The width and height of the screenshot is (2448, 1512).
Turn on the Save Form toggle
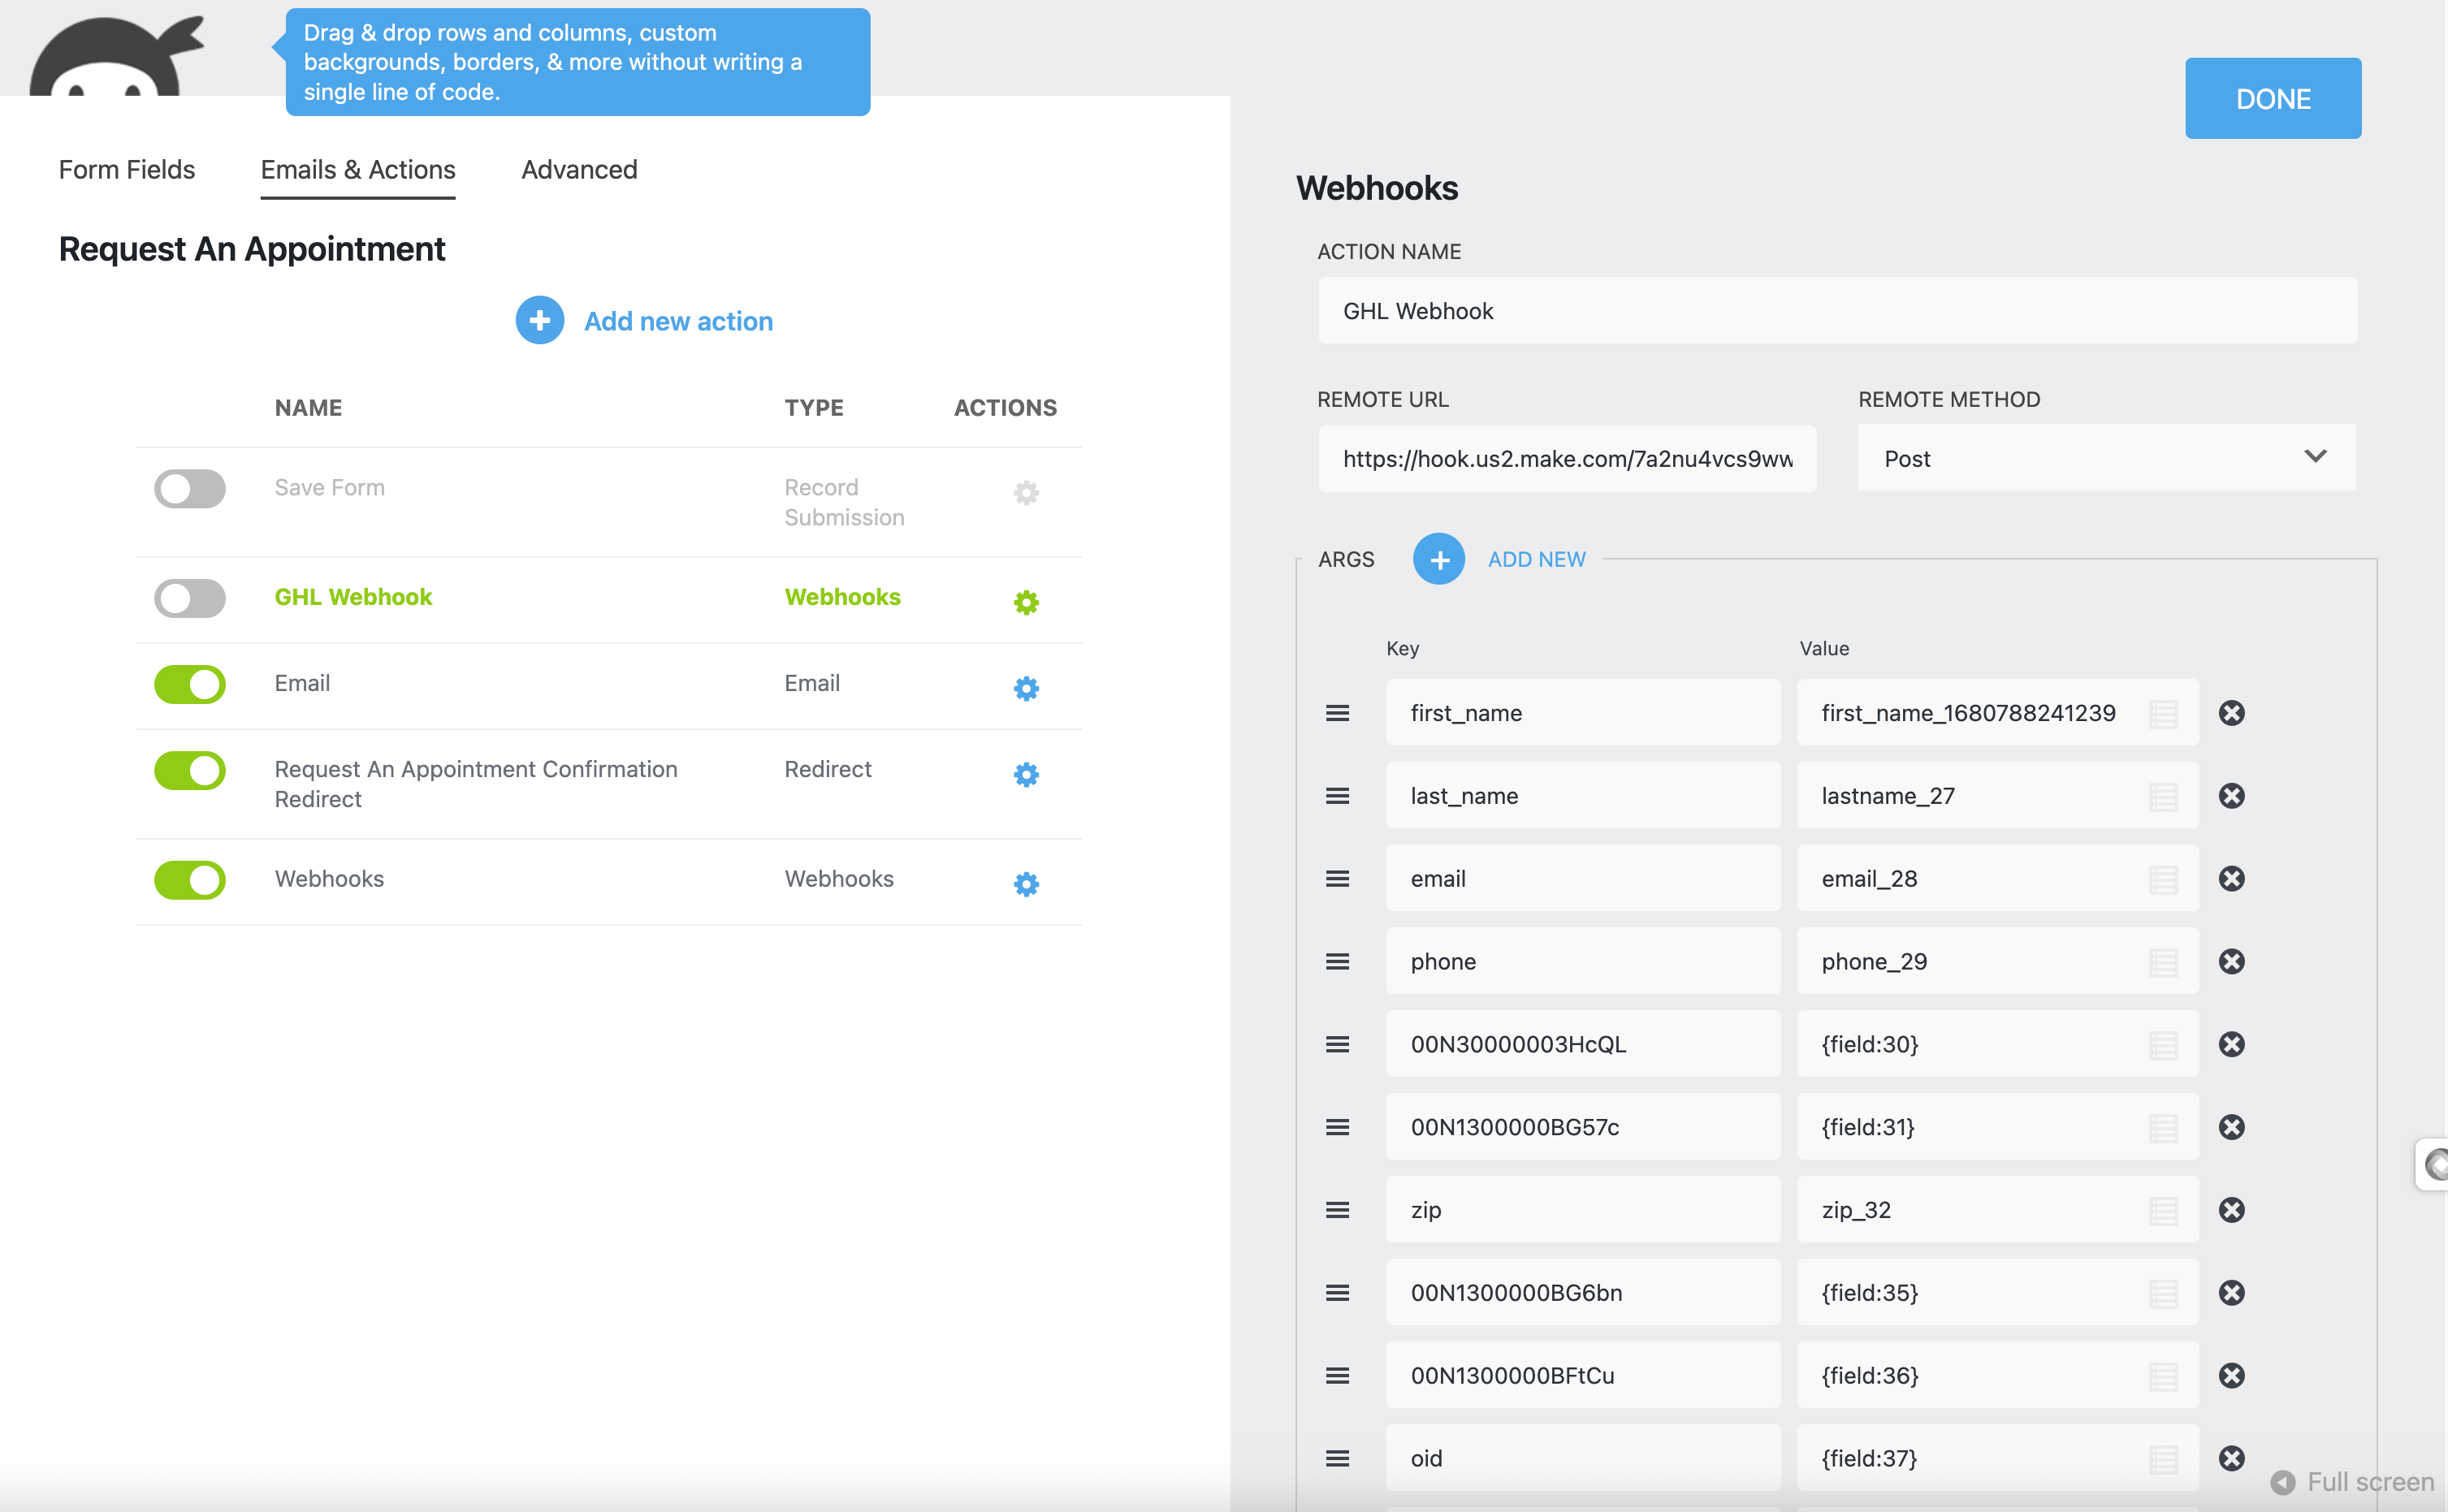point(190,489)
